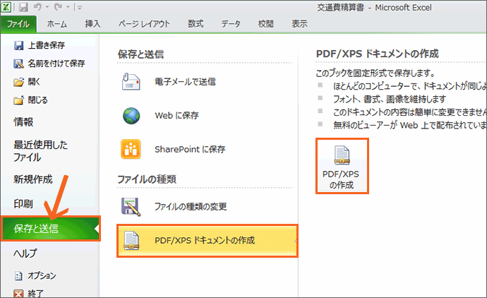This screenshot has width=487, height=298.
Task: Click the Excel application icon in title bar
Action: coord(6,7)
